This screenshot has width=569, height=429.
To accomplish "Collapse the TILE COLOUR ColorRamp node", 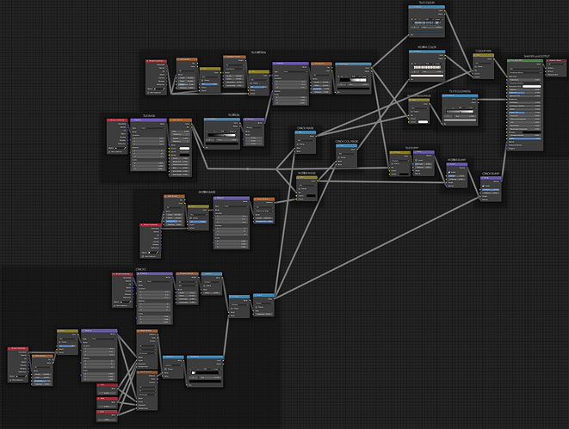I will tap(411, 7).
